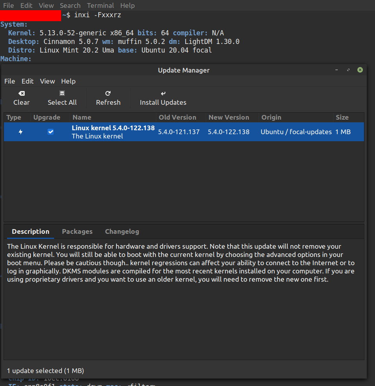375x386 pixels.
Task: Open the terminal window's View menu
Action: point(46,5)
